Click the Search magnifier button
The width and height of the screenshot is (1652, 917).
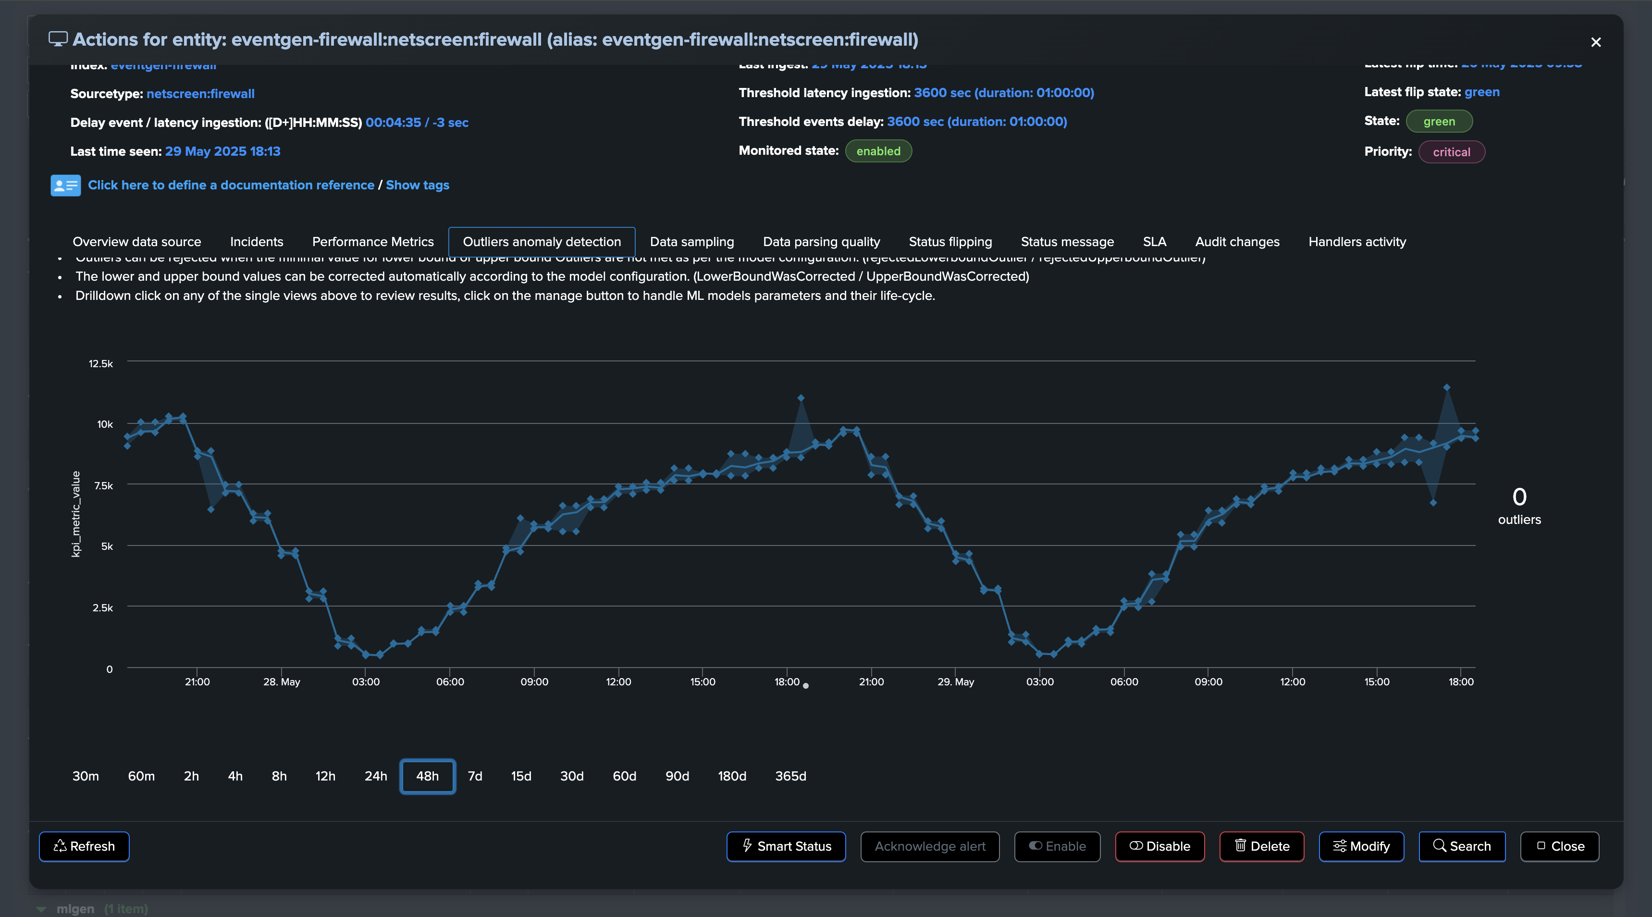tap(1462, 846)
